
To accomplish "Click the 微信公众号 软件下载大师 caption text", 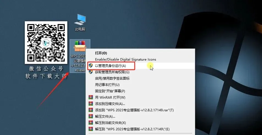I will tap(46, 72).
